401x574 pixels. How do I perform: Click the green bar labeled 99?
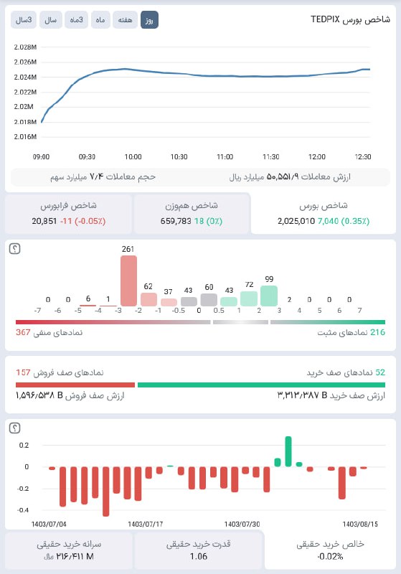click(x=269, y=296)
